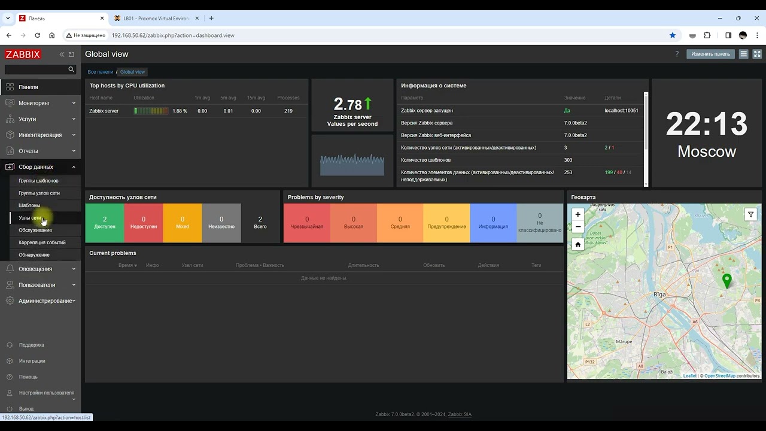The image size is (766, 431).
Task: Click orange Mixed availability tile
Action: click(183, 223)
